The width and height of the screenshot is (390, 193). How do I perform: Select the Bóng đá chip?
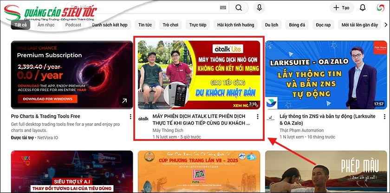[297, 25]
